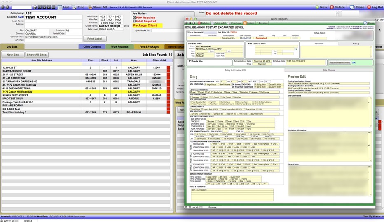Click the Notes and Comments text area
This screenshot has height=222, width=384.
[x=232, y=195]
